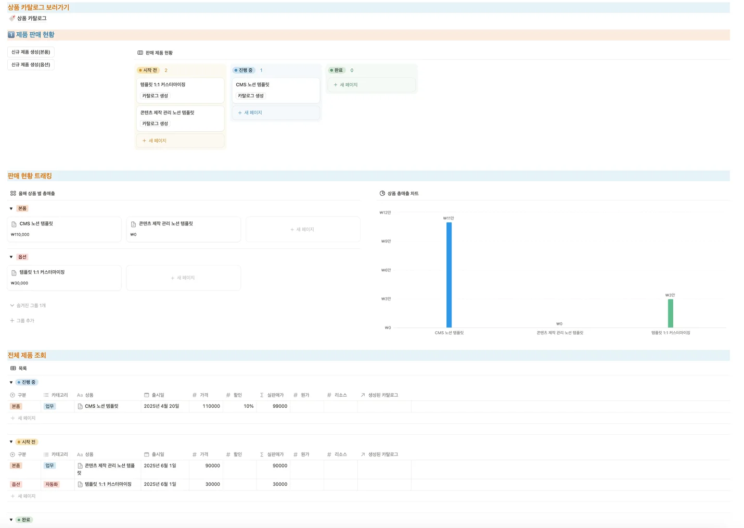Click number icon of 리소스 header in 시작 전 group
Image resolution: width=744 pixels, height=528 pixels.
pos(329,455)
